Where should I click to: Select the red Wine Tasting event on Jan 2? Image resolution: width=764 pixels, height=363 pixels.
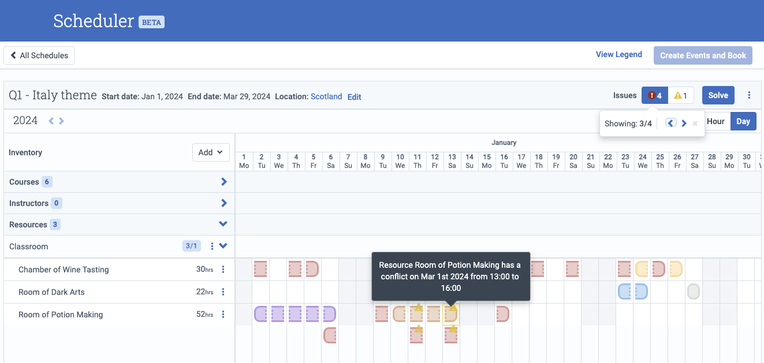click(260, 269)
